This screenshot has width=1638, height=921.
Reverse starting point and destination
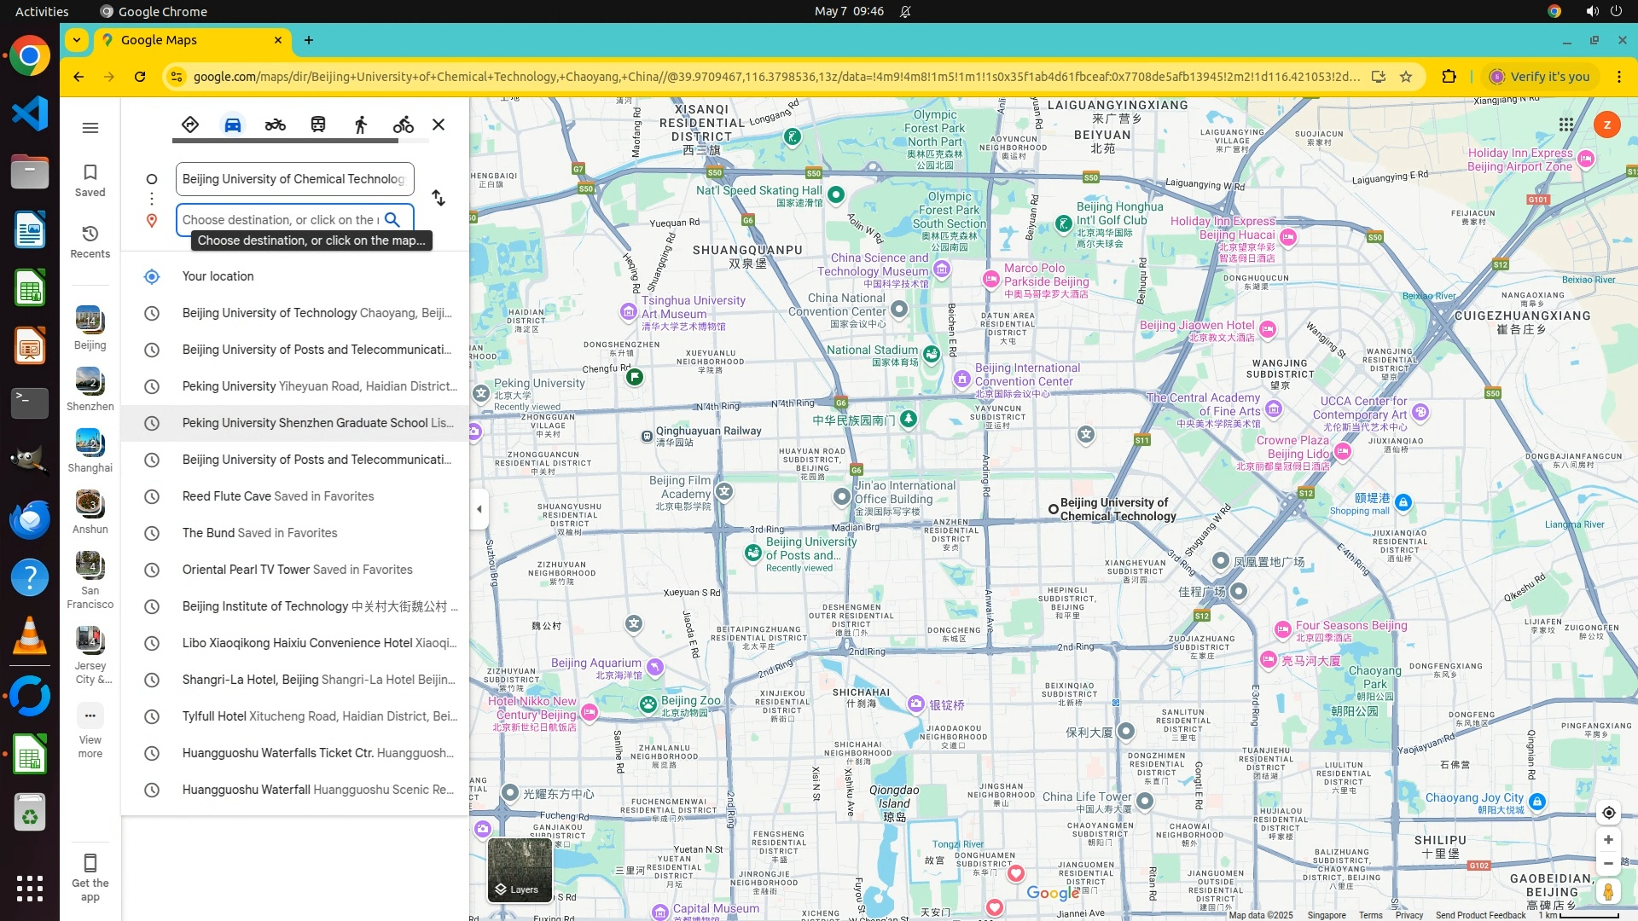click(439, 198)
